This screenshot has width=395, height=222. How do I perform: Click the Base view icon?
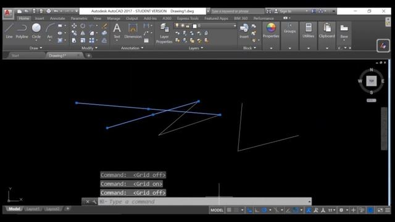[x=344, y=31]
